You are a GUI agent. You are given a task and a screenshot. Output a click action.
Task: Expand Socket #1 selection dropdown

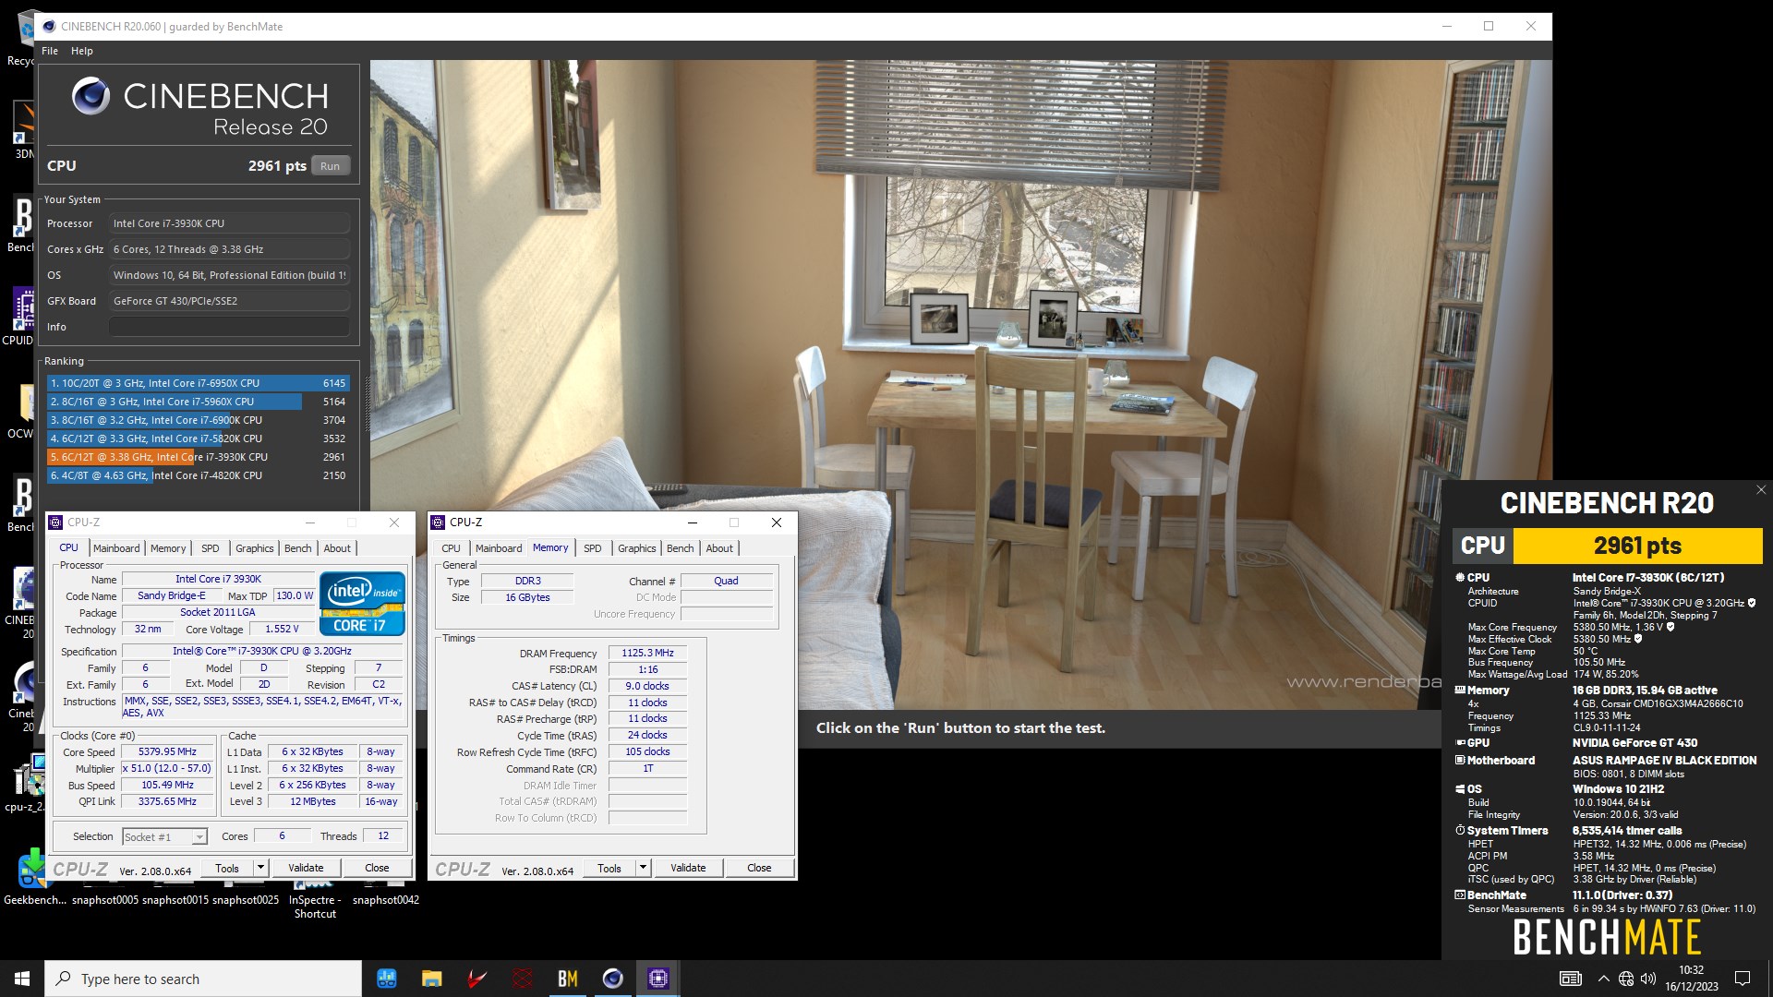[199, 837]
